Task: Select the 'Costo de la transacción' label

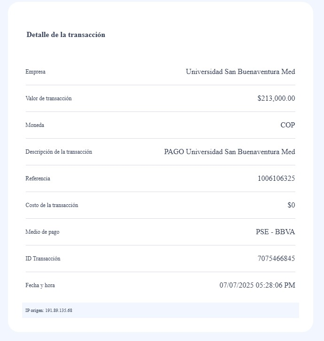Action: 52,205
